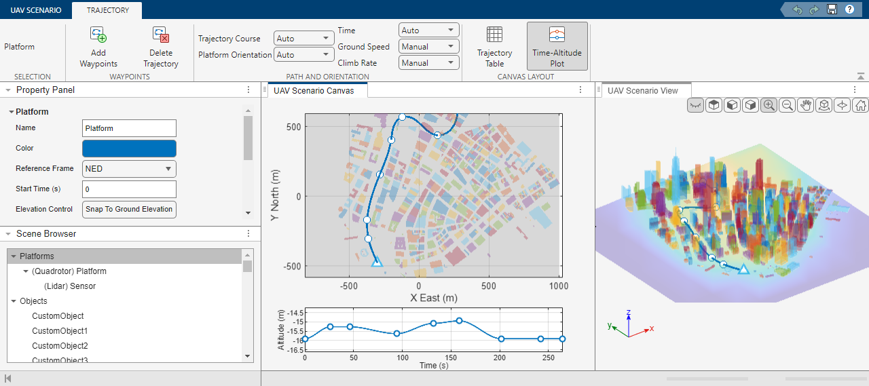Image resolution: width=869 pixels, height=386 pixels.
Task: Click the platform Name input field
Action: point(129,128)
